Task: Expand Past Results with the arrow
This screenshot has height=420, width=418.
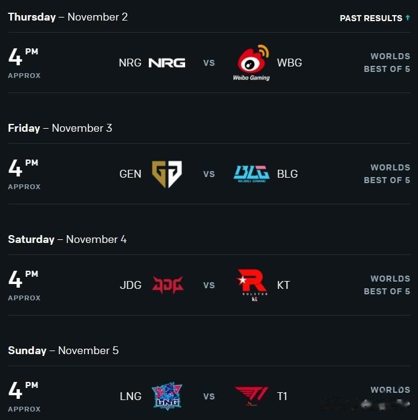Action: [408, 18]
